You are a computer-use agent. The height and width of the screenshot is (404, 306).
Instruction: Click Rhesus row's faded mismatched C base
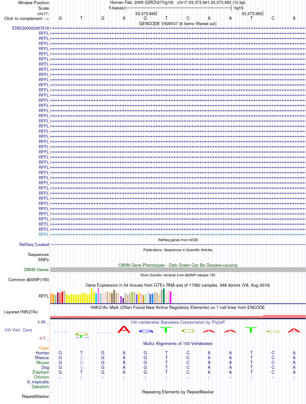(x=81, y=358)
